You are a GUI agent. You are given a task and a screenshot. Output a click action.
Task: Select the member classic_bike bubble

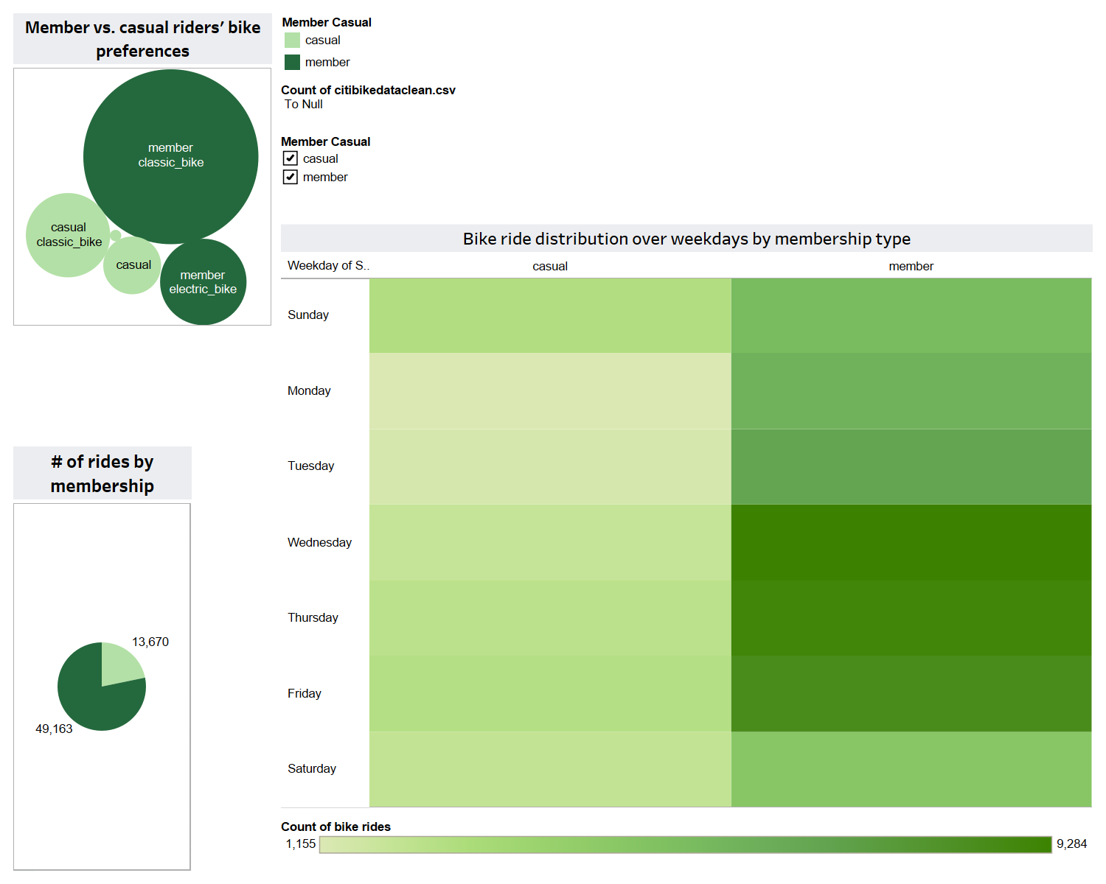pyautogui.click(x=170, y=155)
